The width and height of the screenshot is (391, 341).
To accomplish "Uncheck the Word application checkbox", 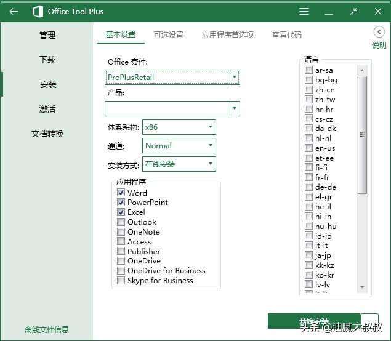I will tap(121, 193).
